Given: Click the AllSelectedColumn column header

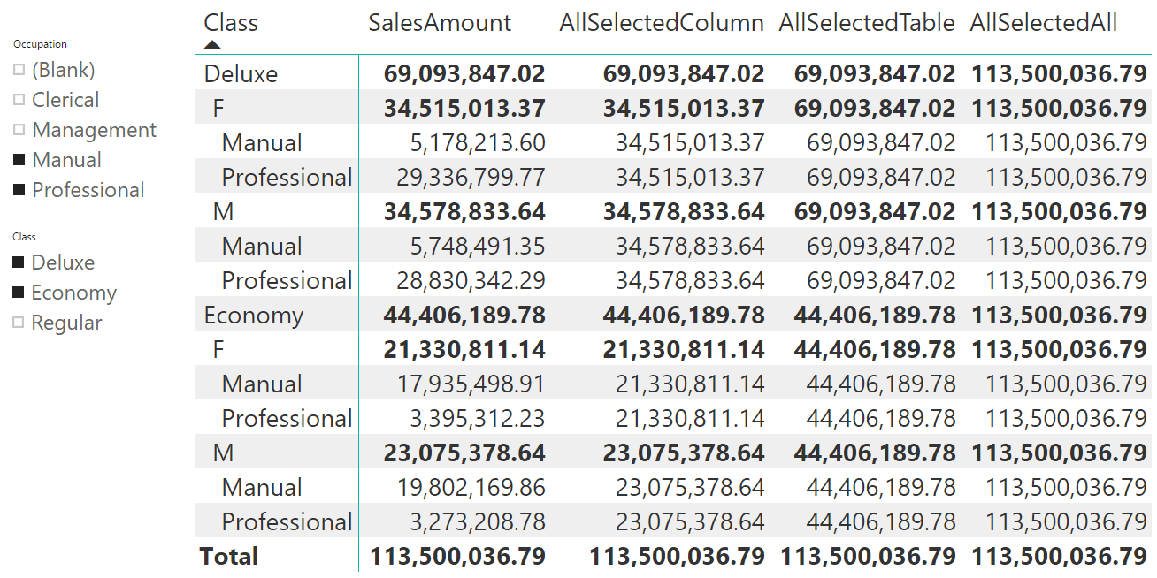Looking at the screenshot, I should tap(662, 23).
